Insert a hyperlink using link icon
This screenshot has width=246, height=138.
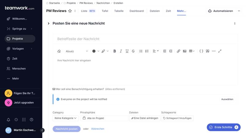click(x=178, y=51)
